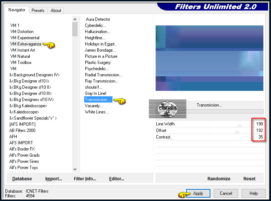
Task: Select Alf's Border FX category
Action: click(x=22, y=149)
